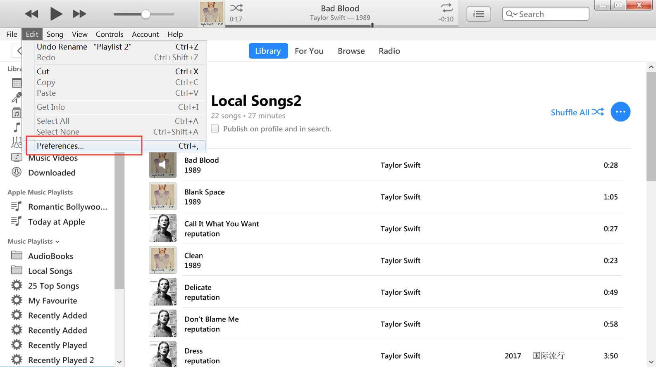Click the main list scroll up arrow
656x367 pixels.
(x=651, y=66)
